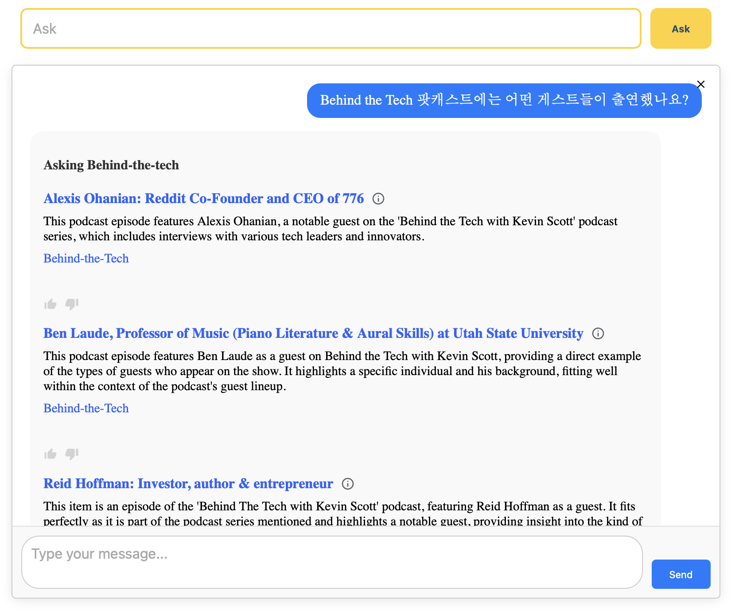This screenshot has height=611, width=739.
Task: Click the info icon beside Alexis Ohanian title
Action: click(x=378, y=199)
